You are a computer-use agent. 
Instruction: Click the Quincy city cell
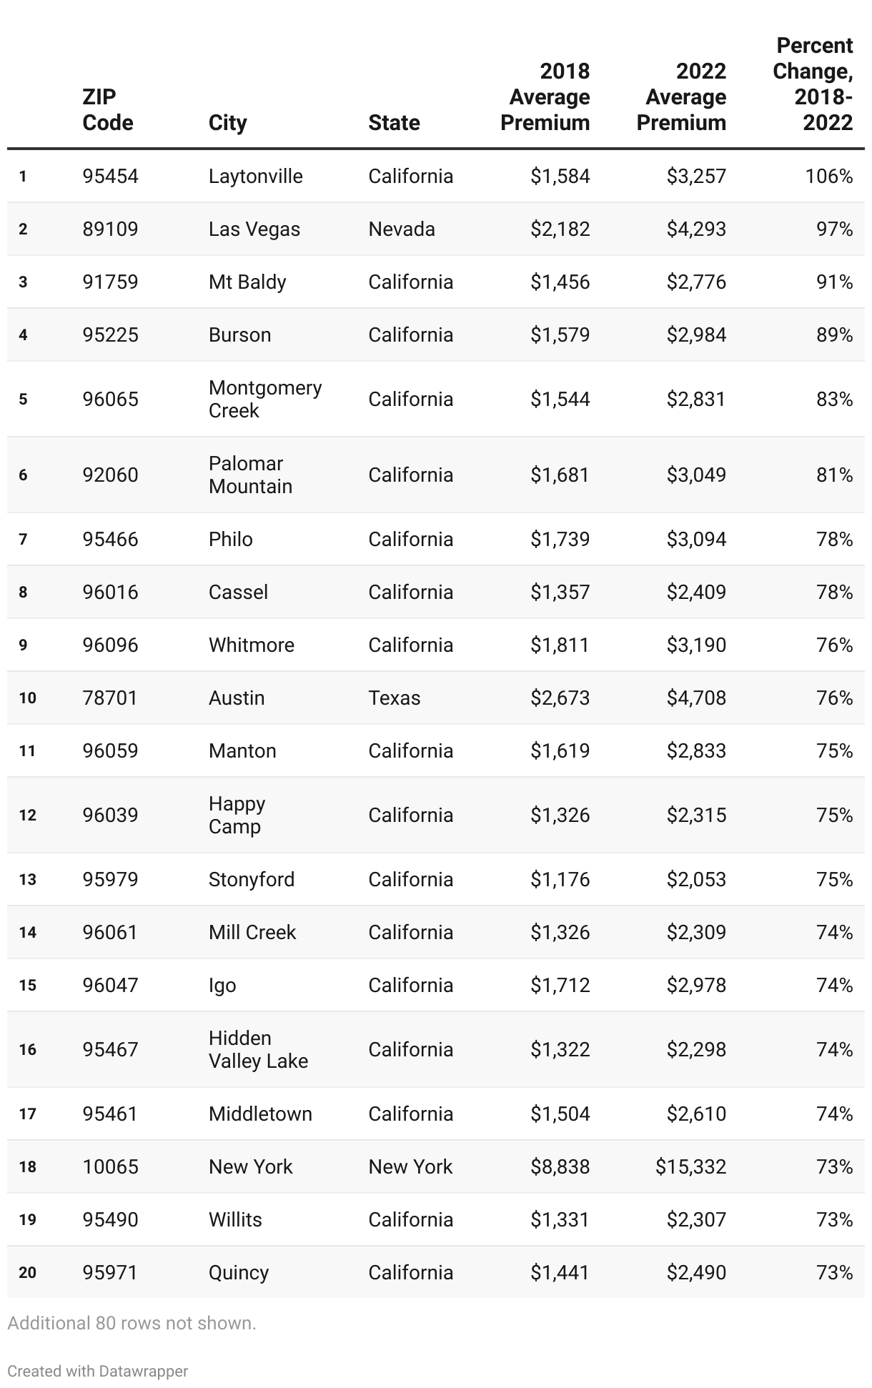tap(239, 1272)
